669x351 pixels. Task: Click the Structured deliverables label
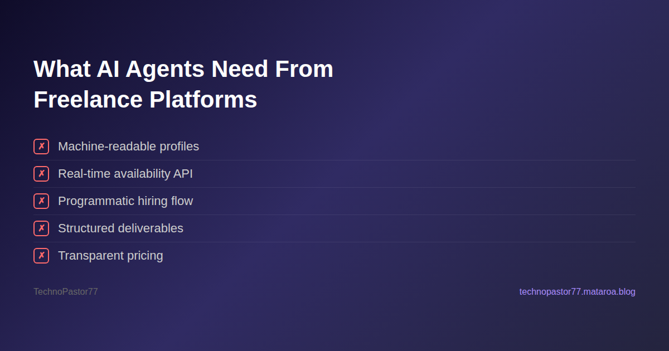(120, 228)
